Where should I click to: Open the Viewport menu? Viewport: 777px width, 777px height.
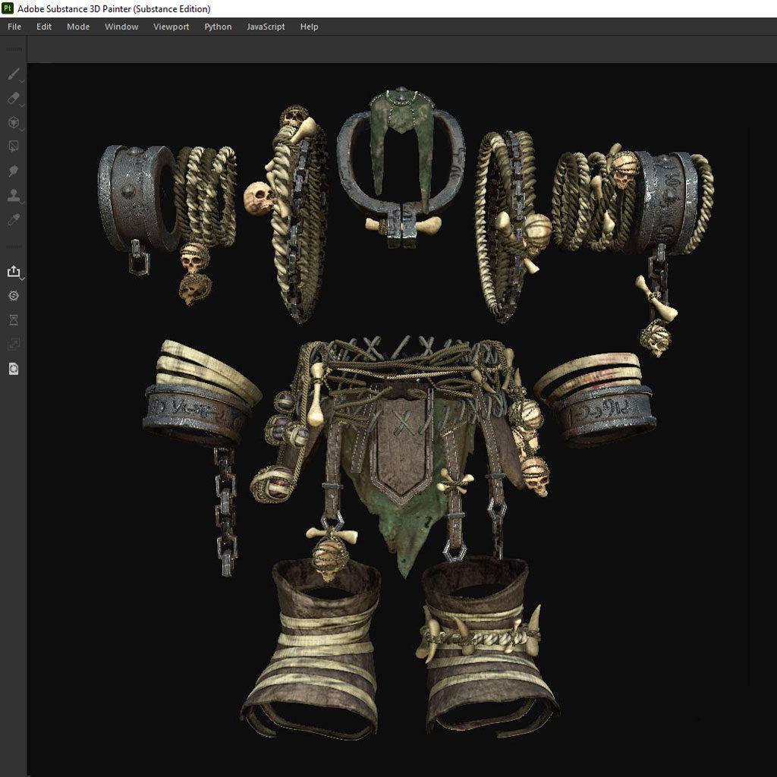(x=171, y=27)
